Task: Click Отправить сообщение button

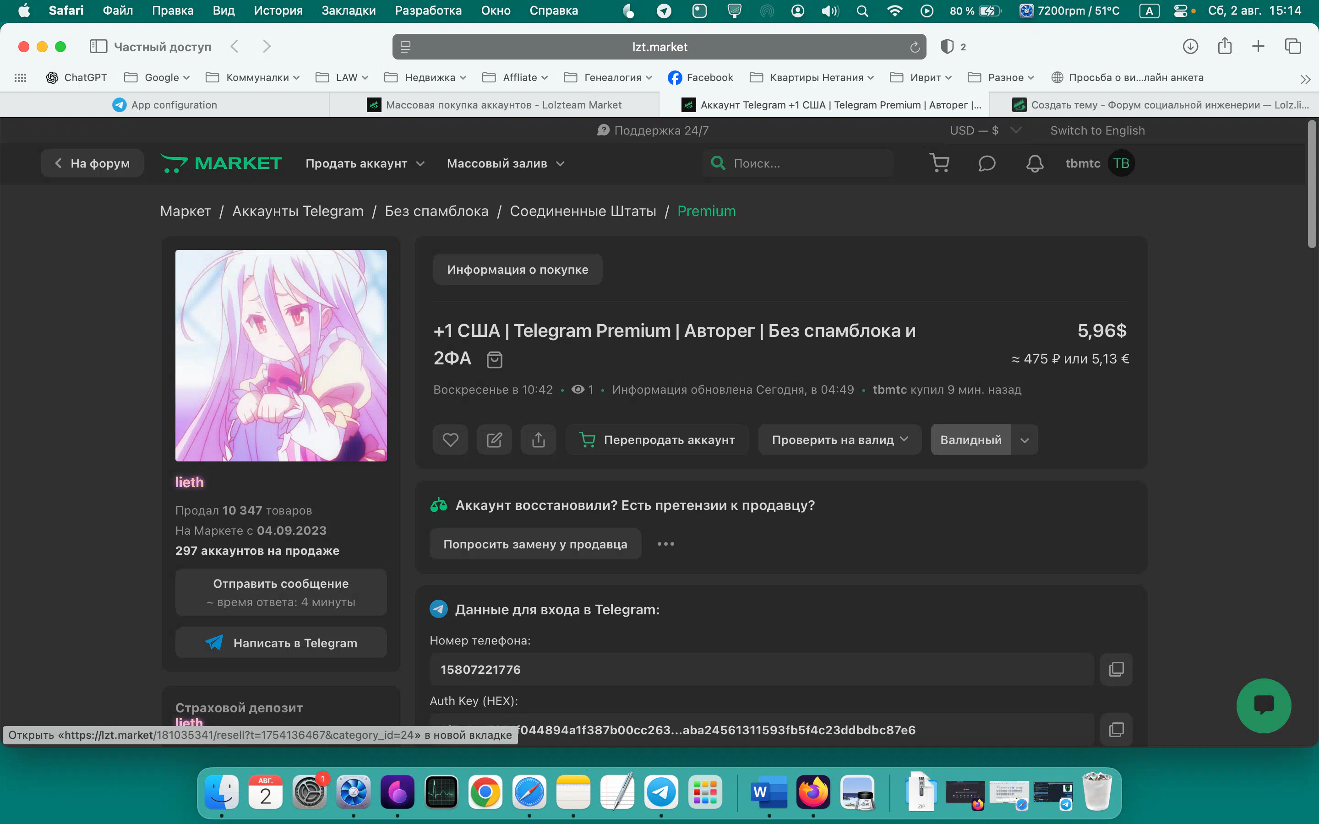Action: coord(281,592)
